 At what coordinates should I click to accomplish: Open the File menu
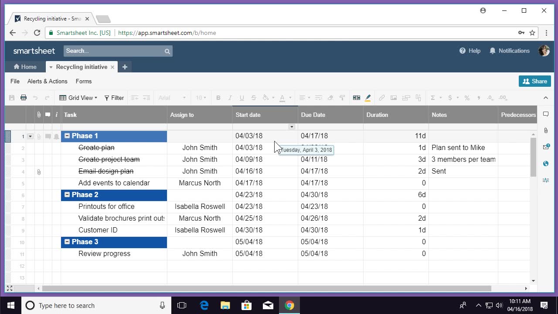15,81
